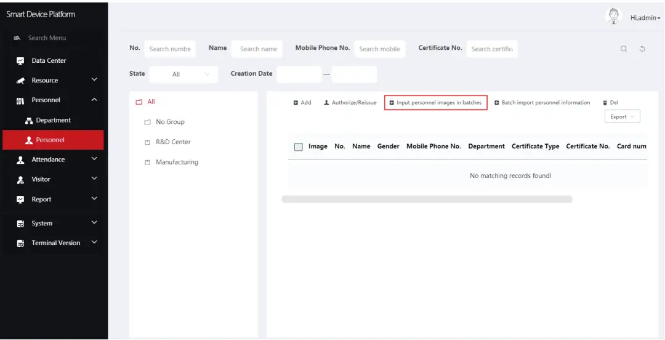Viewport: 665px width, 340px height.
Task: Focus the Search mobile input field
Action: [x=379, y=49]
